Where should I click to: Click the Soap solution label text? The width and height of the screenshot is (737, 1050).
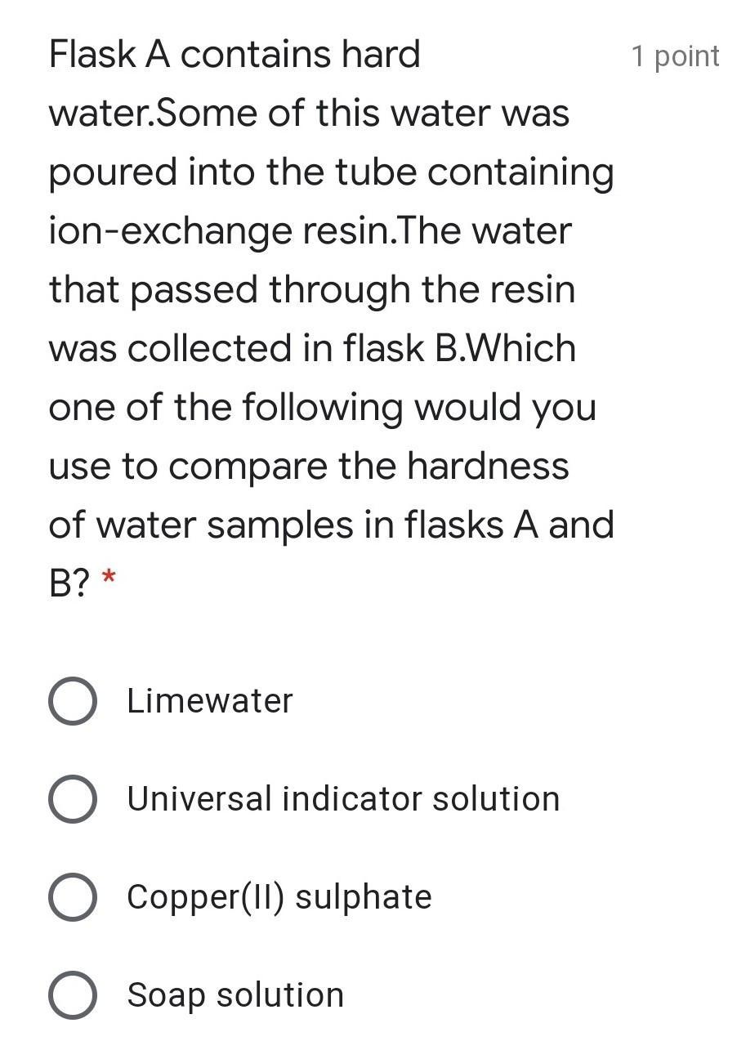235,995
